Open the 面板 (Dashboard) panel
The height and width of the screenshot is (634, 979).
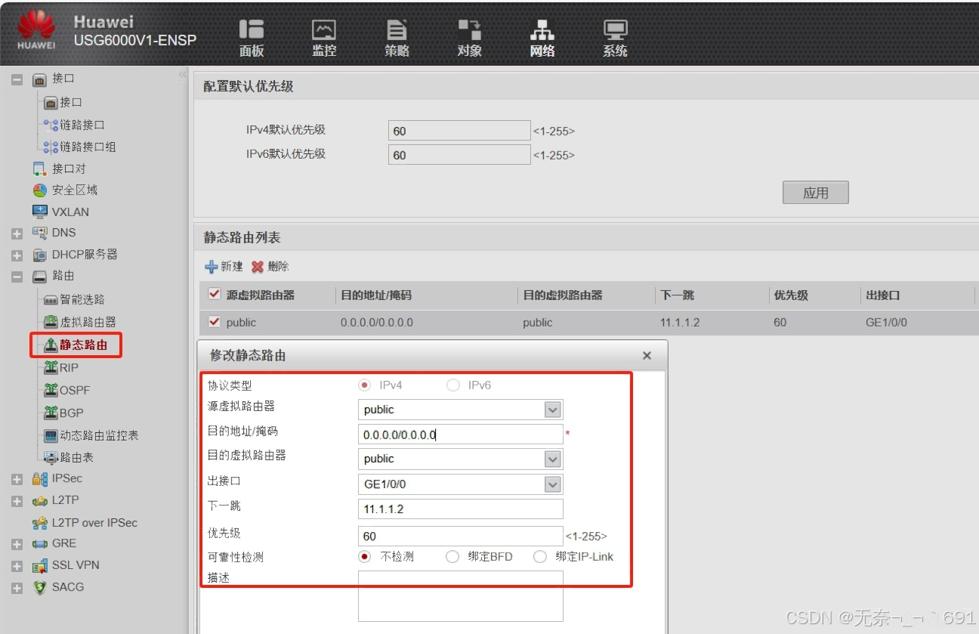pyautogui.click(x=251, y=38)
